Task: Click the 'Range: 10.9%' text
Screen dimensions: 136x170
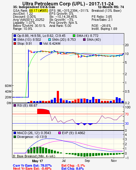Action: (23, 29)
